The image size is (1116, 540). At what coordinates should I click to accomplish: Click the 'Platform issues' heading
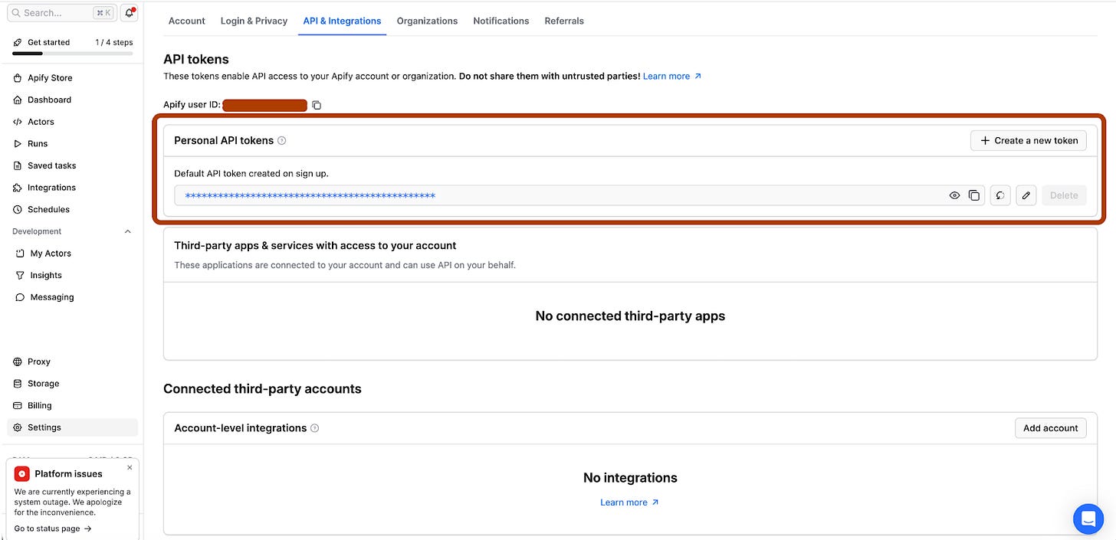[68, 474]
